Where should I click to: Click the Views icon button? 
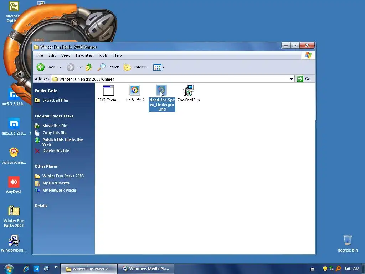click(157, 67)
